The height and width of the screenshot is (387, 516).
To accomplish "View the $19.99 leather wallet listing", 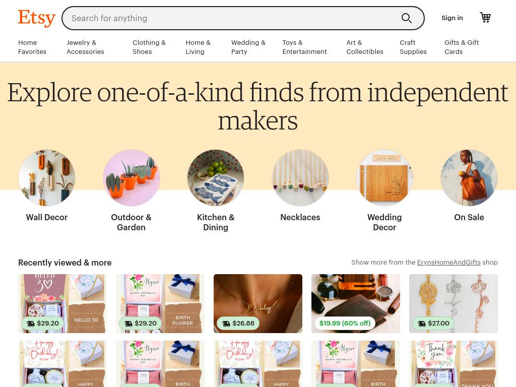I will tap(356, 303).
